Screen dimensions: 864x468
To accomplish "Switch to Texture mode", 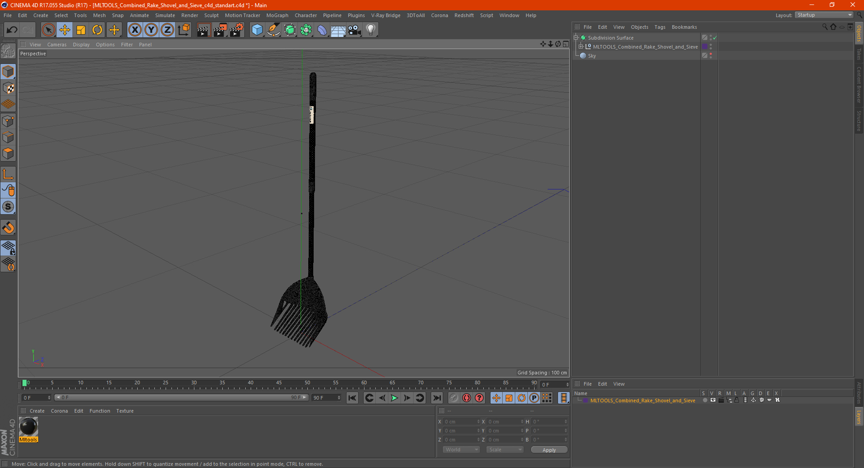I will [8, 88].
